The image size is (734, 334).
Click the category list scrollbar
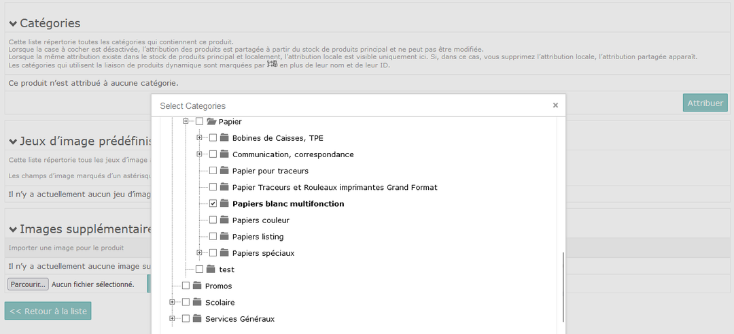[x=563, y=287]
